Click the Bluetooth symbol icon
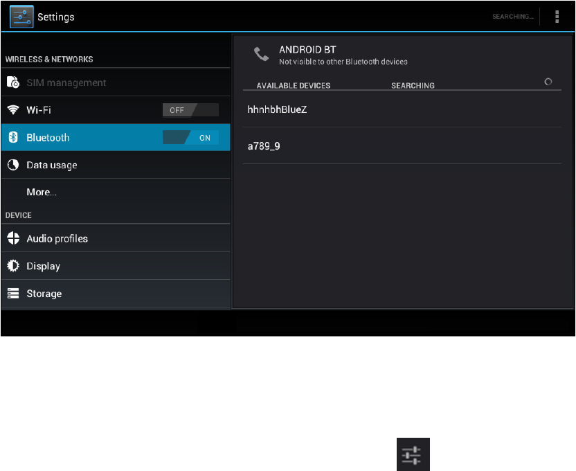Viewport: 576px width, 471px height. point(13,137)
